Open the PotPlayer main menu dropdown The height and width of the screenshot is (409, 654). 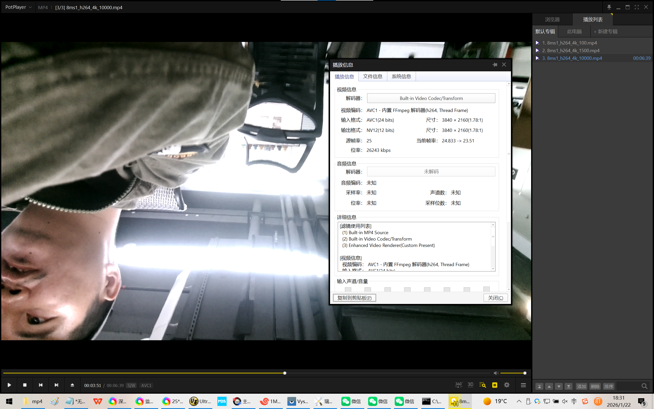[18, 7]
